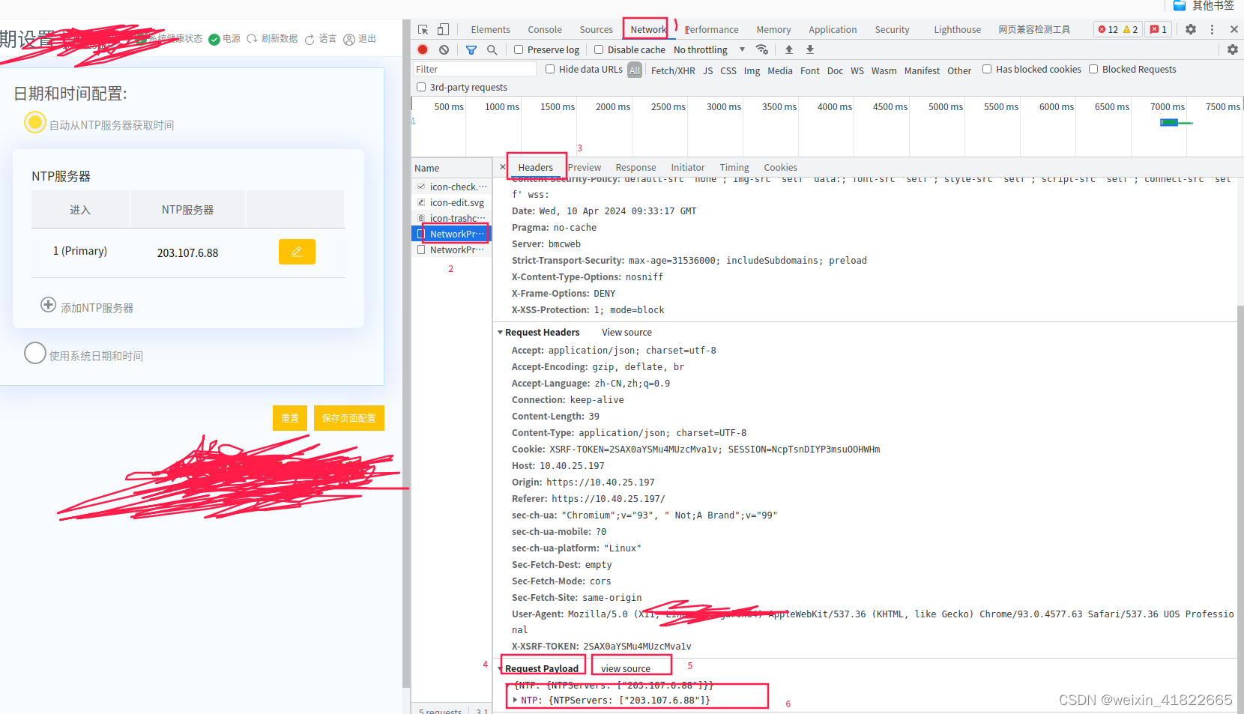Export HAR file with download arrow
Image resolution: width=1244 pixels, height=714 pixels.
(809, 49)
